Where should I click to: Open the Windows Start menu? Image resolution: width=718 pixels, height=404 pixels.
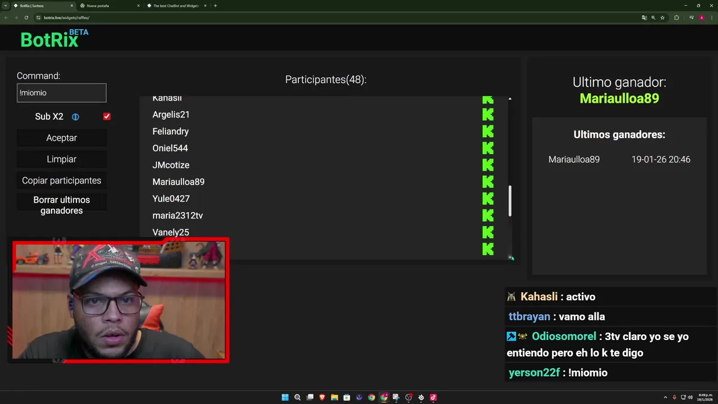tap(285, 397)
